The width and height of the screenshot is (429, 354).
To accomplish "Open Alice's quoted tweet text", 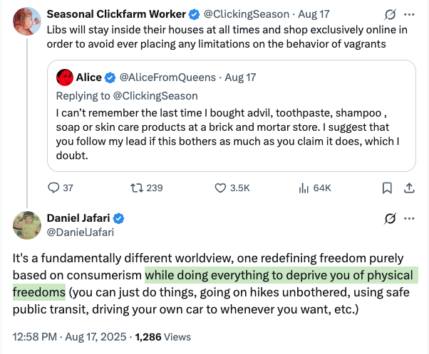I will pyautogui.click(x=228, y=135).
